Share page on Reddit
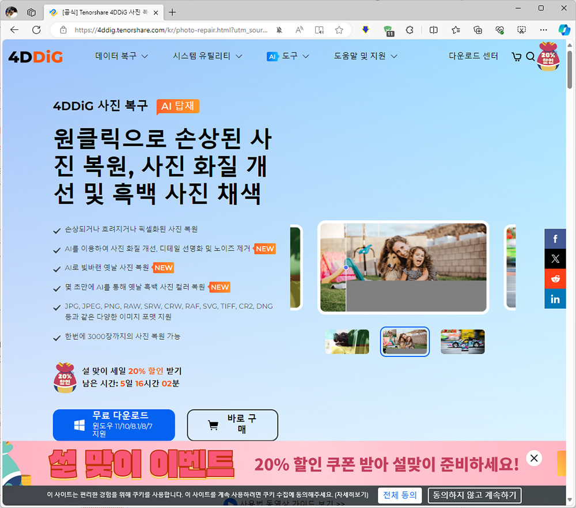 click(x=555, y=279)
